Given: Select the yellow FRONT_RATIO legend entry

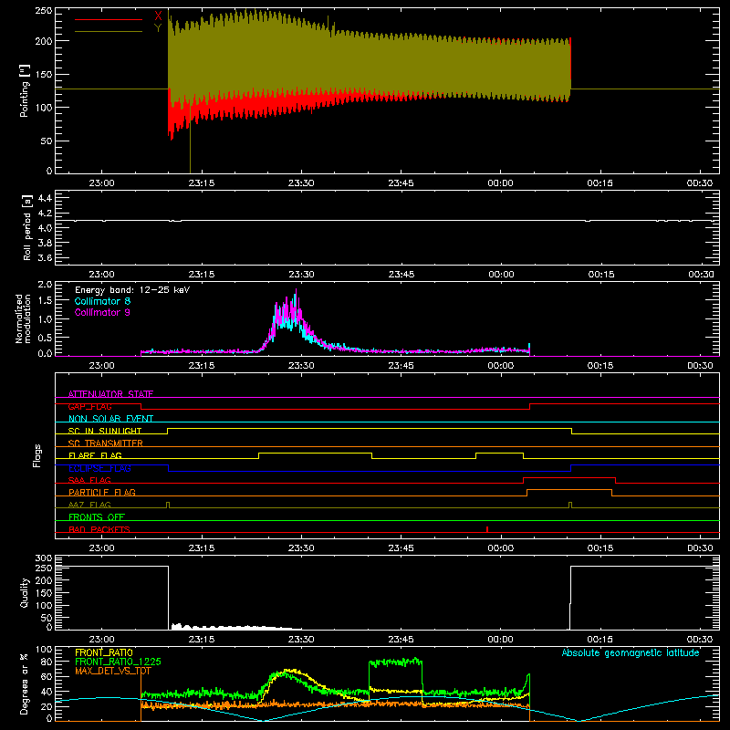Looking at the screenshot, I should point(104,652).
